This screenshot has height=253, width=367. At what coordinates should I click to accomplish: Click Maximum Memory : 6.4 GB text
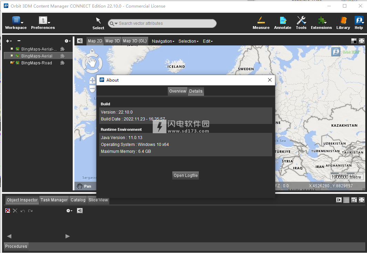click(126, 151)
